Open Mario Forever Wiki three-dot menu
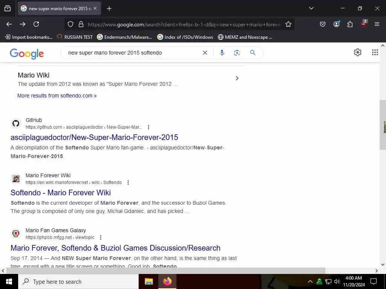 click(128, 183)
